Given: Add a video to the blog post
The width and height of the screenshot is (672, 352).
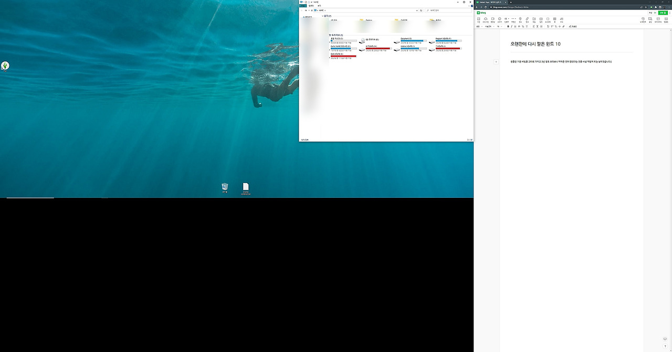Looking at the screenshot, I should click(x=492, y=20).
